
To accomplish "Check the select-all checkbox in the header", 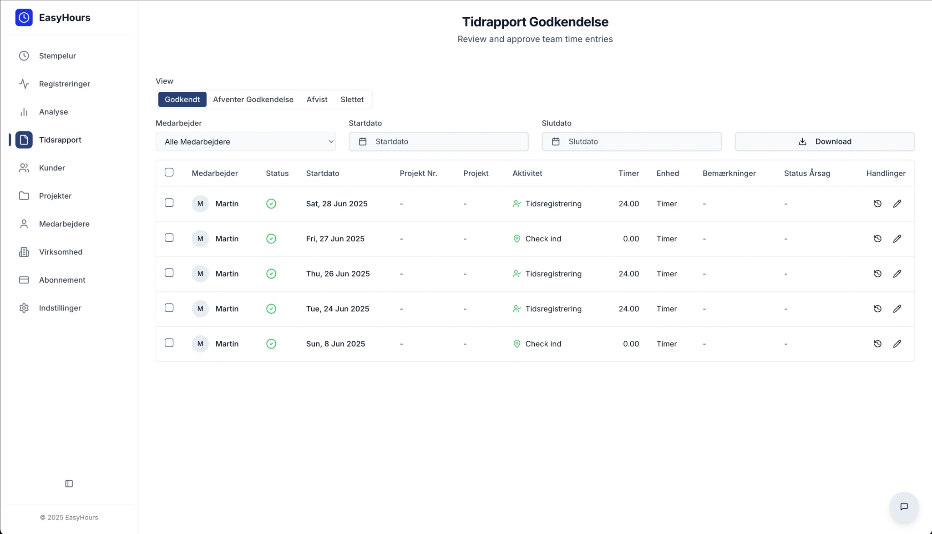I will (169, 172).
